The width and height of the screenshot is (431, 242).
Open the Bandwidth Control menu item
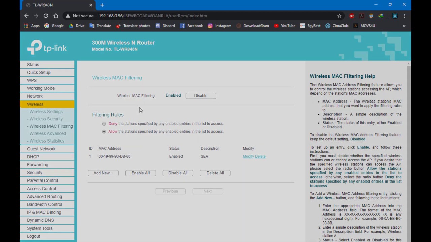click(47, 205)
